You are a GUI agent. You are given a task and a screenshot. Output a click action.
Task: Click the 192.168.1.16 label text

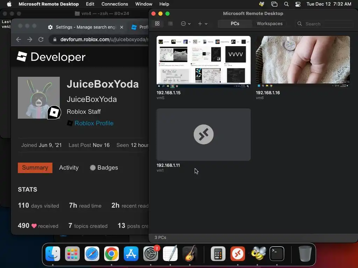[268, 93]
